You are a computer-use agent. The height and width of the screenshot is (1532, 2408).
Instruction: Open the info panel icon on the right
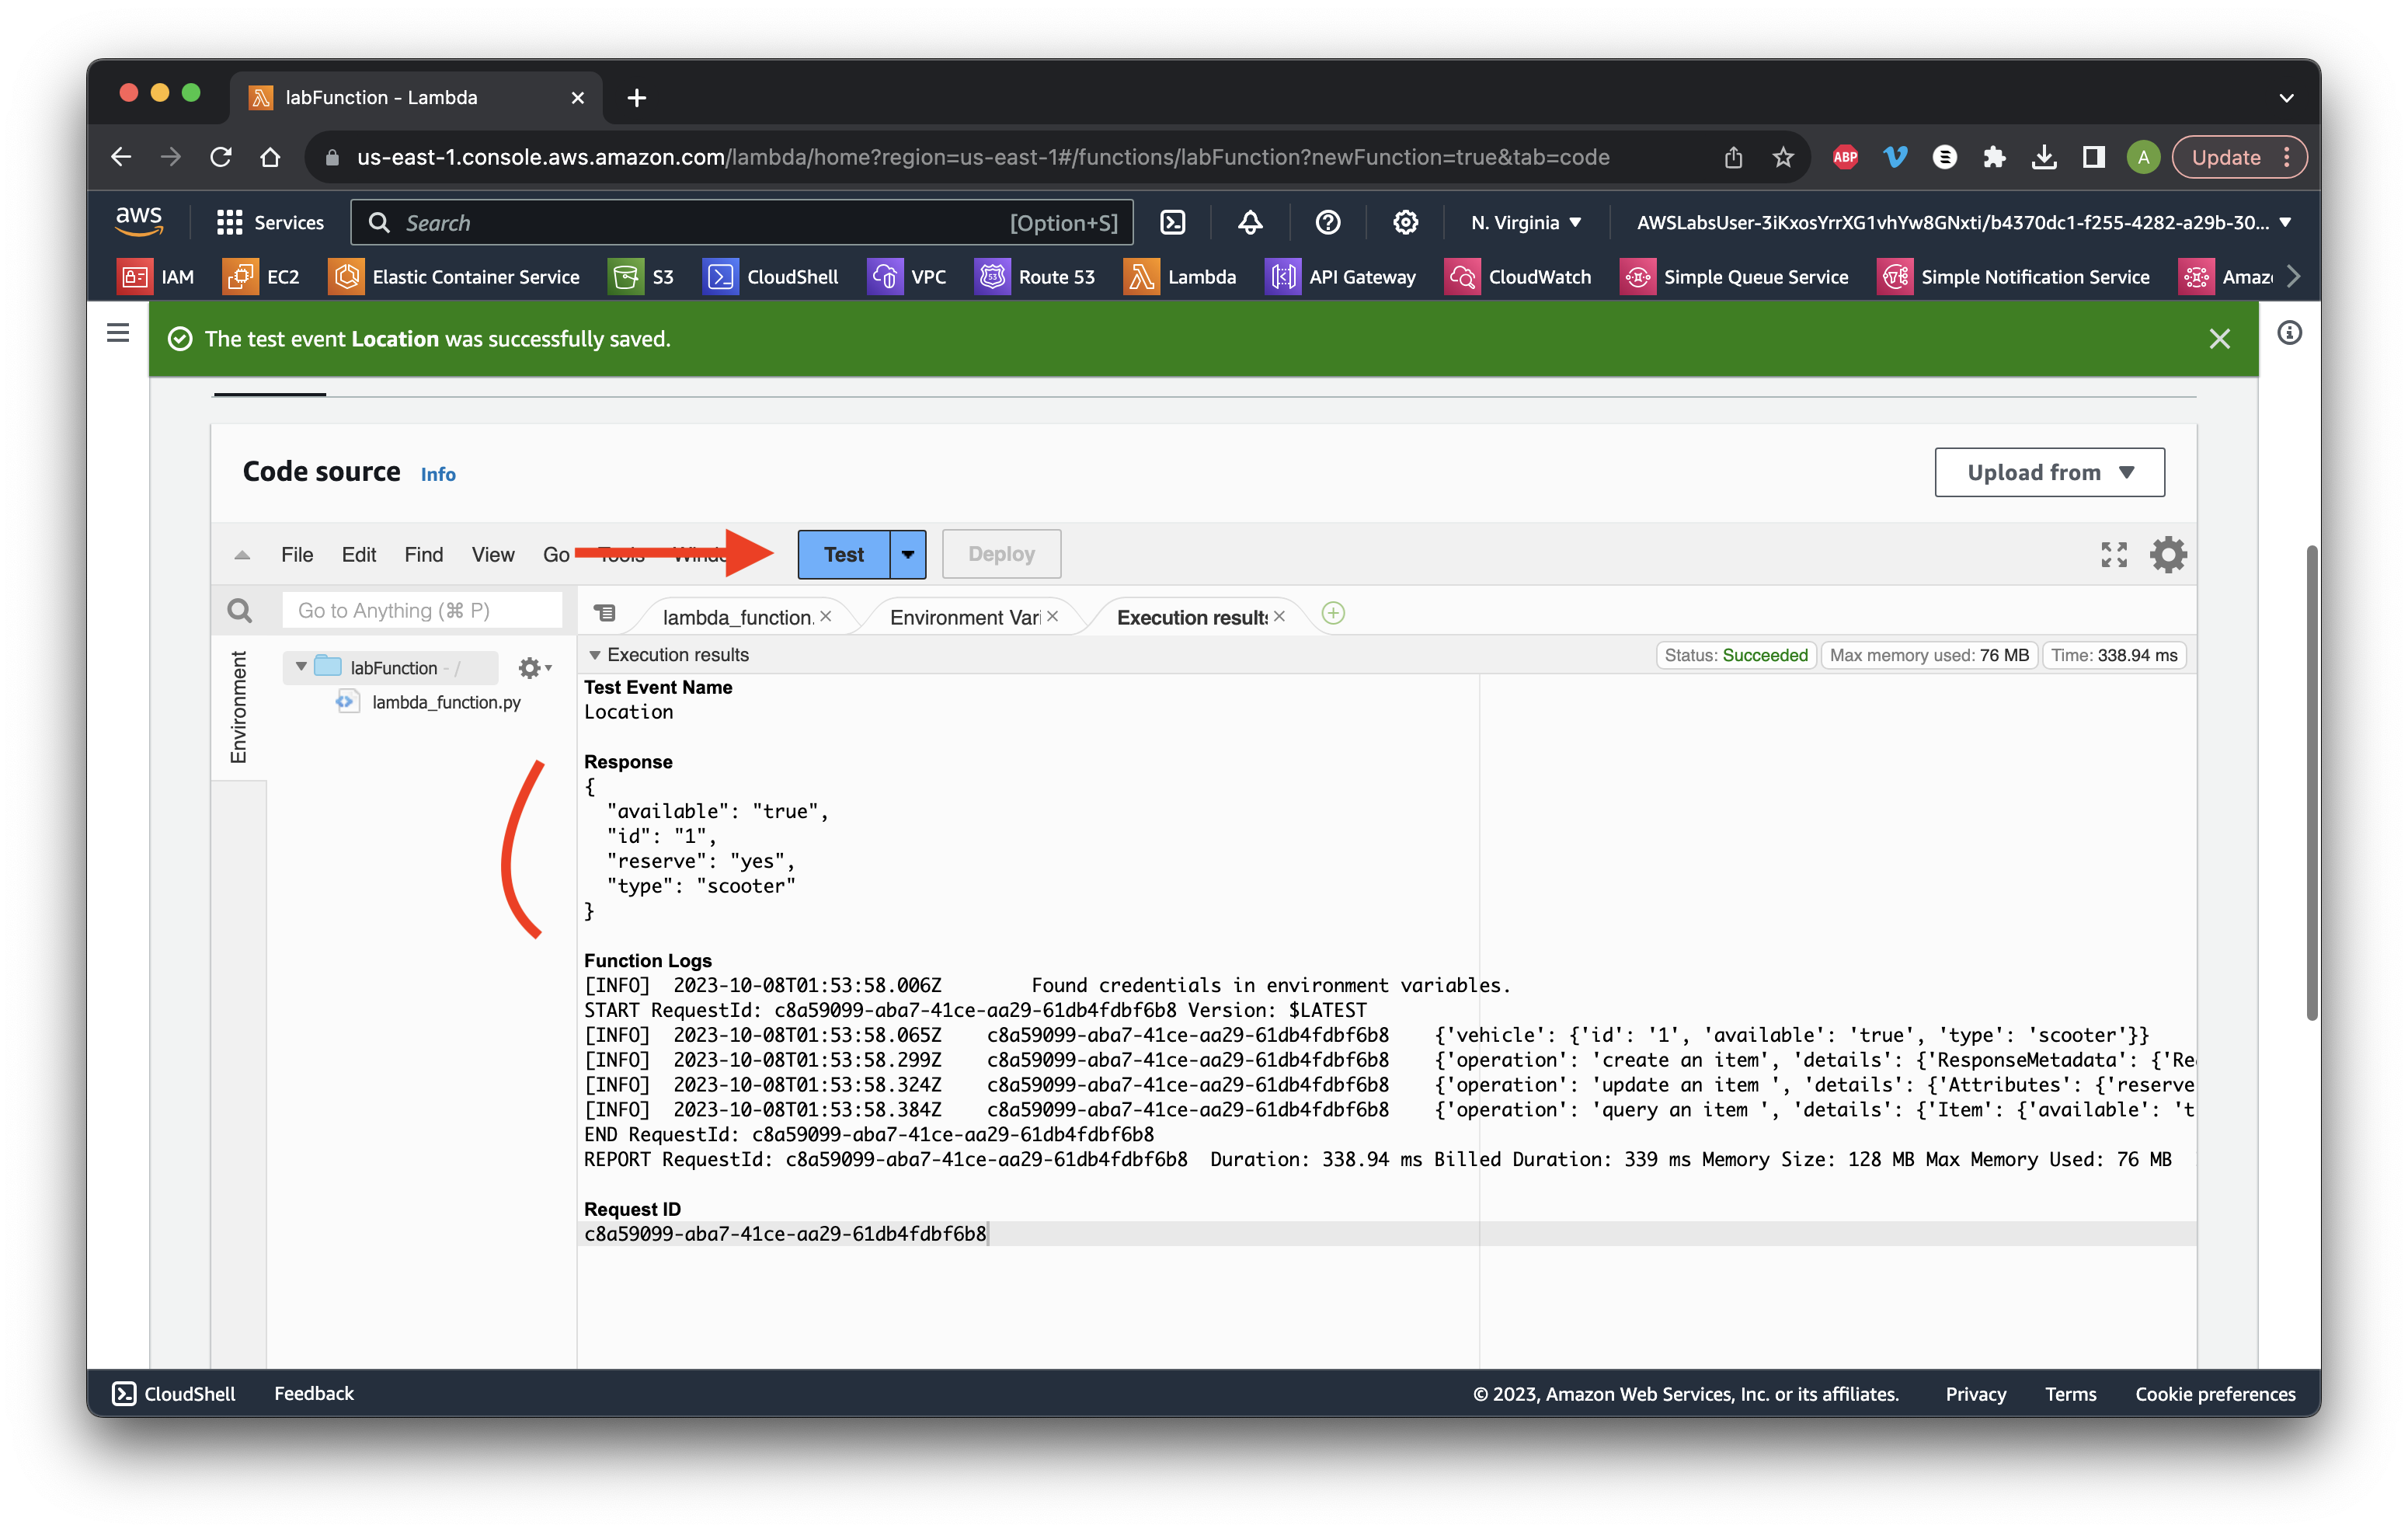coord(2289,333)
